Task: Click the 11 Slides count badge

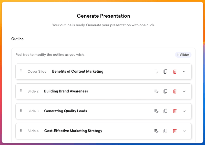Action: click(x=183, y=55)
